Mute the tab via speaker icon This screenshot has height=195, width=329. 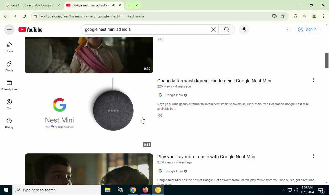114,5
